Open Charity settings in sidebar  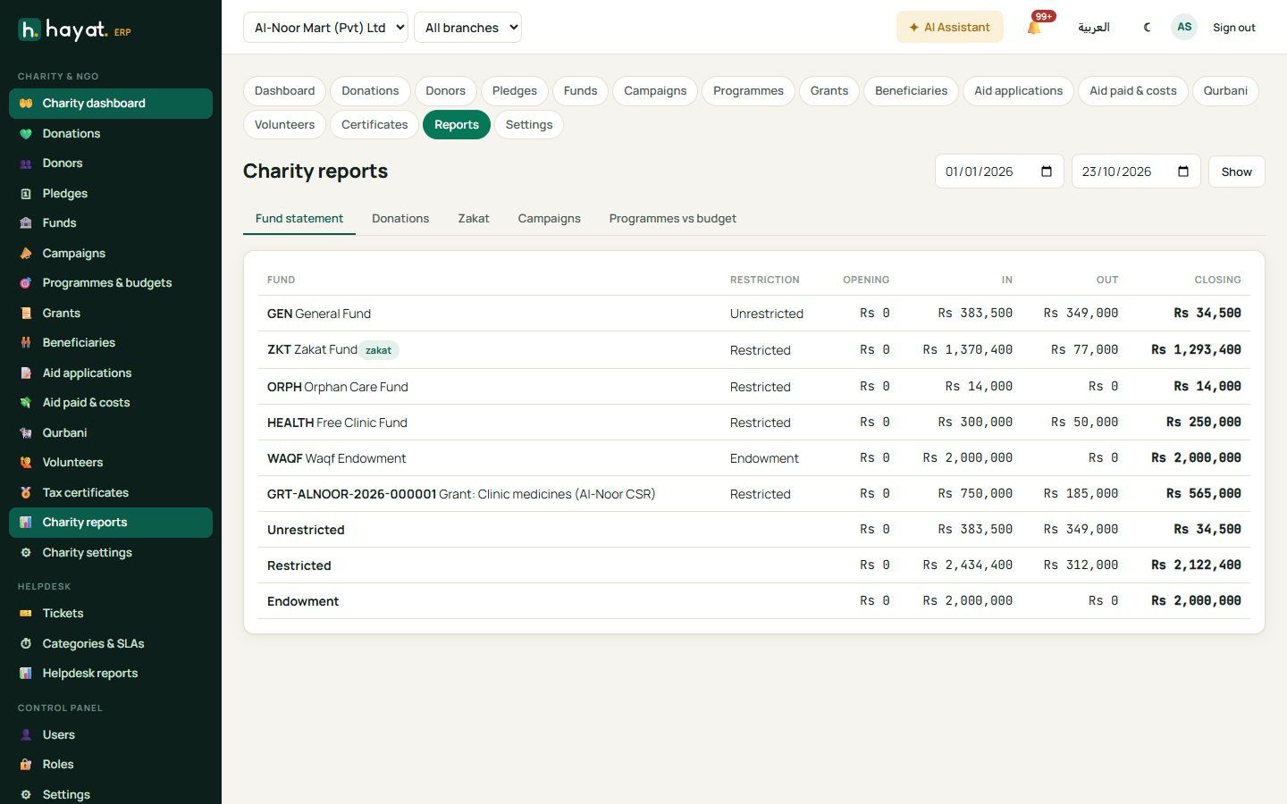coord(111,553)
